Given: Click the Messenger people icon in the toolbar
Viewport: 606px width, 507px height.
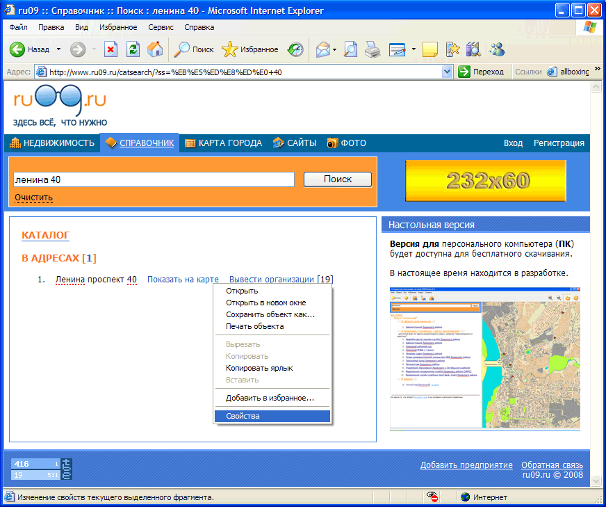Looking at the screenshot, I should tap(497, 49).
